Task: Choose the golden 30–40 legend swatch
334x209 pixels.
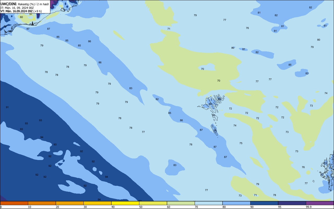Action: pyautogui.click(x=97, y=203)
